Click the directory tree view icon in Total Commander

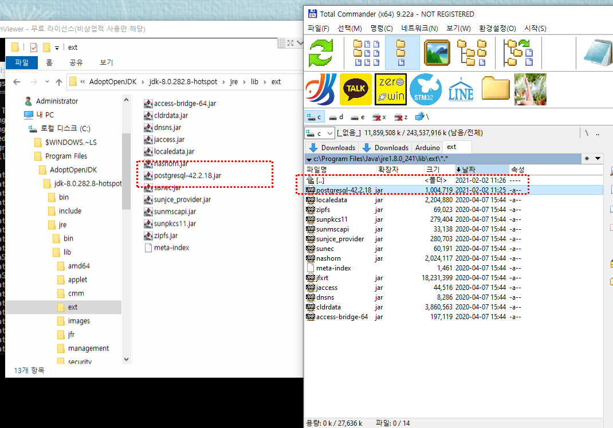coord(472,53)
